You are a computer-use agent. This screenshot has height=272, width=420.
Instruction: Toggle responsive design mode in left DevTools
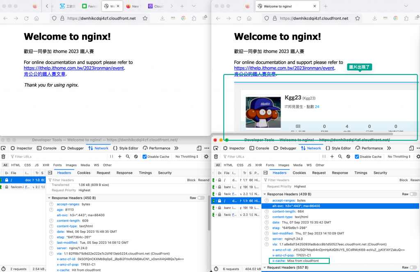199,148
